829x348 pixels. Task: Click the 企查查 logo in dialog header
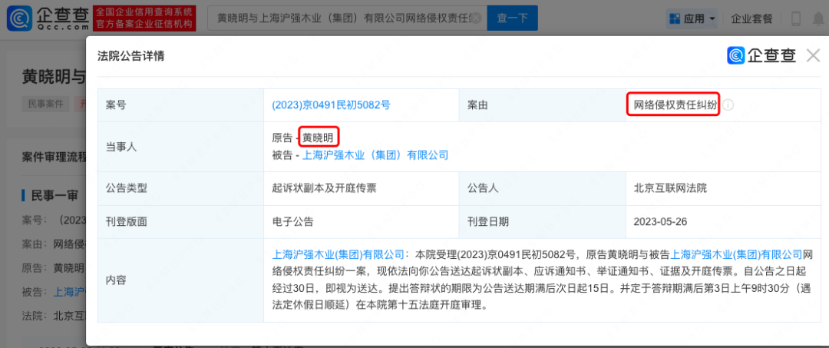(761, 55)
